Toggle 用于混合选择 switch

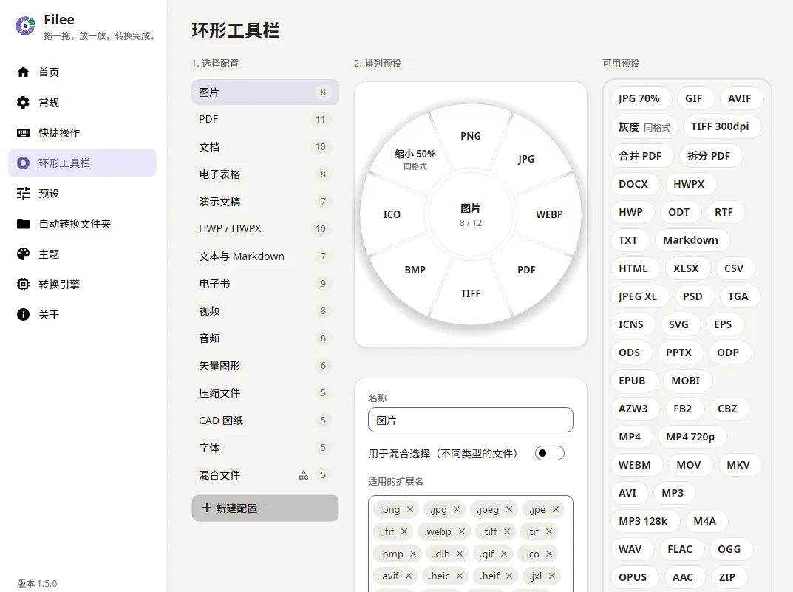click(550, 453)
